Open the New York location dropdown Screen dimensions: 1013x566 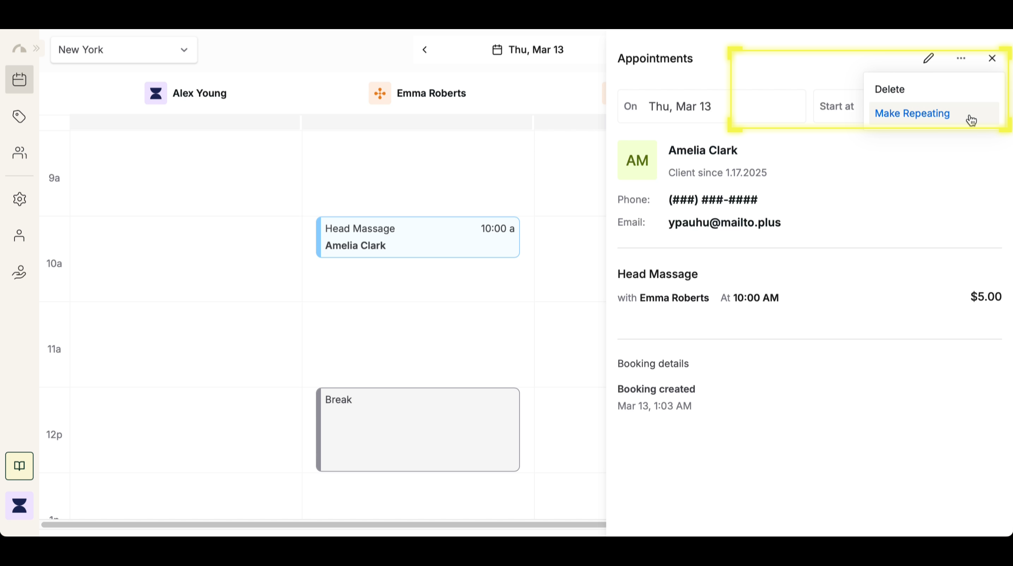124,50
